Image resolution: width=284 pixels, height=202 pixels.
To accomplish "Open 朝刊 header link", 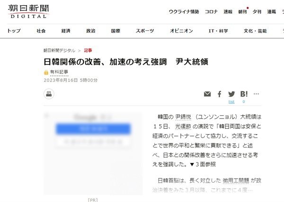I will coord(242,12).
